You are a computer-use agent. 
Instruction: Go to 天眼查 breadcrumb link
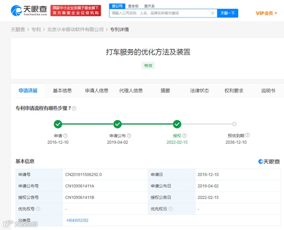point(18,29)
